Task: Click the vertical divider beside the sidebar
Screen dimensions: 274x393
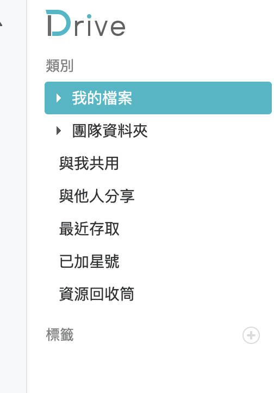Action: pyautogui.click(x=27, y=196)
